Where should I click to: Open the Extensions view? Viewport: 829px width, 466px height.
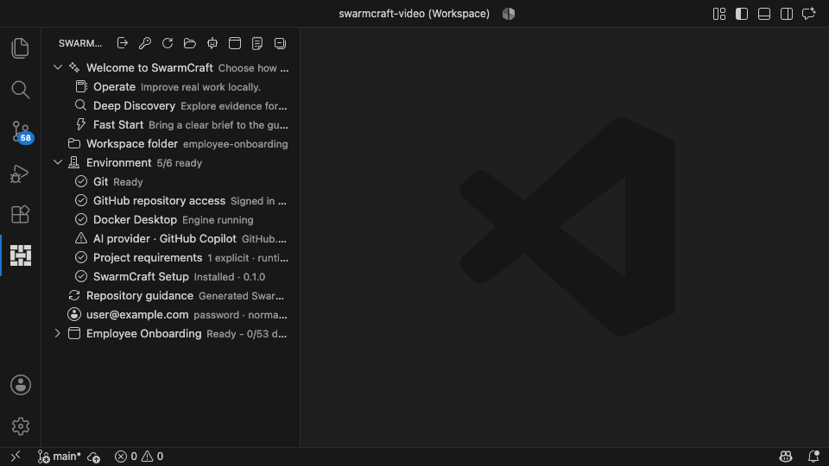[20, 215]
